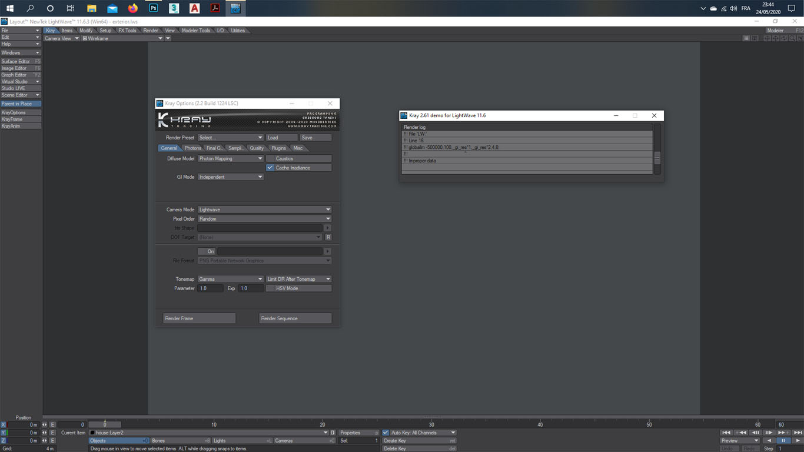Click the Render Frame button
Image resolution: width=804 pixels, height=452 pixels.
tap(199, 318)
